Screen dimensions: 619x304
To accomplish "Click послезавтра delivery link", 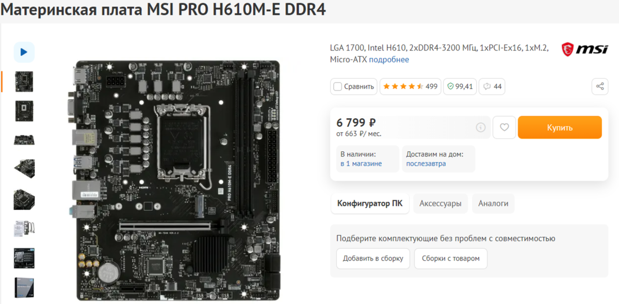I will coord(426,164).
